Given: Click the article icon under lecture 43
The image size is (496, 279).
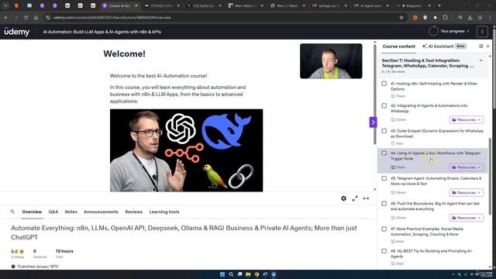Looking at the screenshot, I should click(x=393, y=143).
